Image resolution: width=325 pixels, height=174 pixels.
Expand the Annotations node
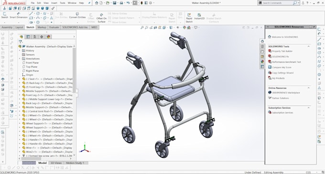click(20, 59)
